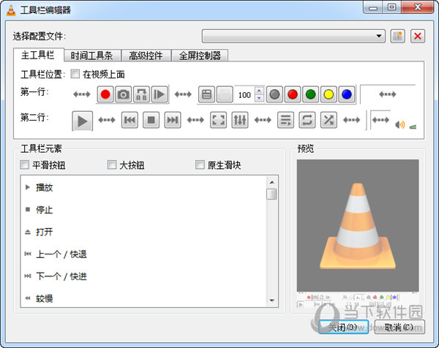Check the 大按钮 option
The height and width of the screenshot is (348, 439).
112,165
